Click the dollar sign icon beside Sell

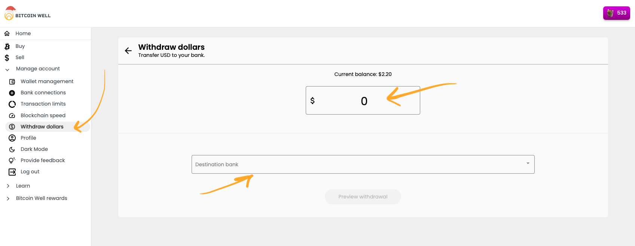point(7,58)
